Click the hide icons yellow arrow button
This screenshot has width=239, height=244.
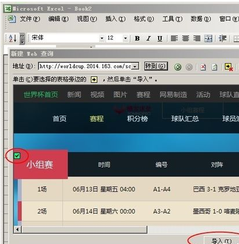tap(229, 67)
